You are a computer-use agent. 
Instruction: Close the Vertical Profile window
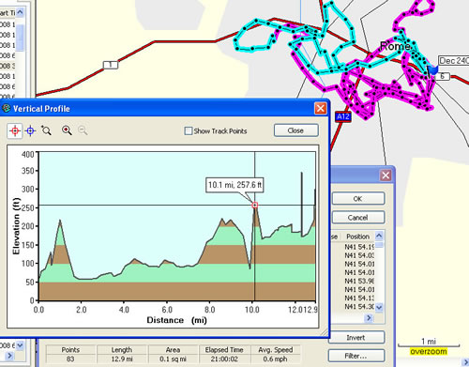click(321, 109)
